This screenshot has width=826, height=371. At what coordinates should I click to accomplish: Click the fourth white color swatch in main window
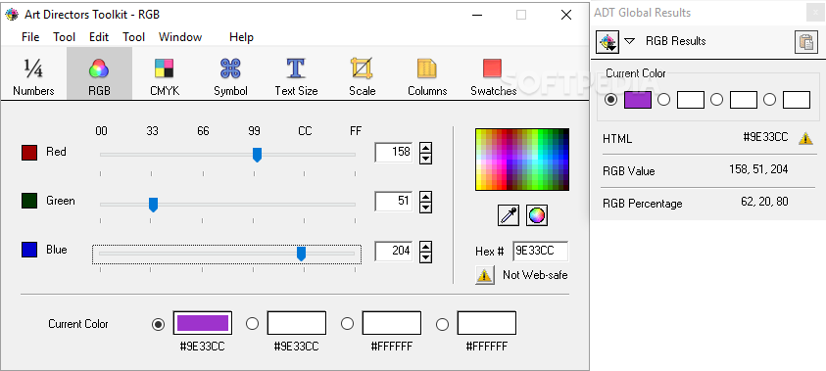[x=486, y=323]
